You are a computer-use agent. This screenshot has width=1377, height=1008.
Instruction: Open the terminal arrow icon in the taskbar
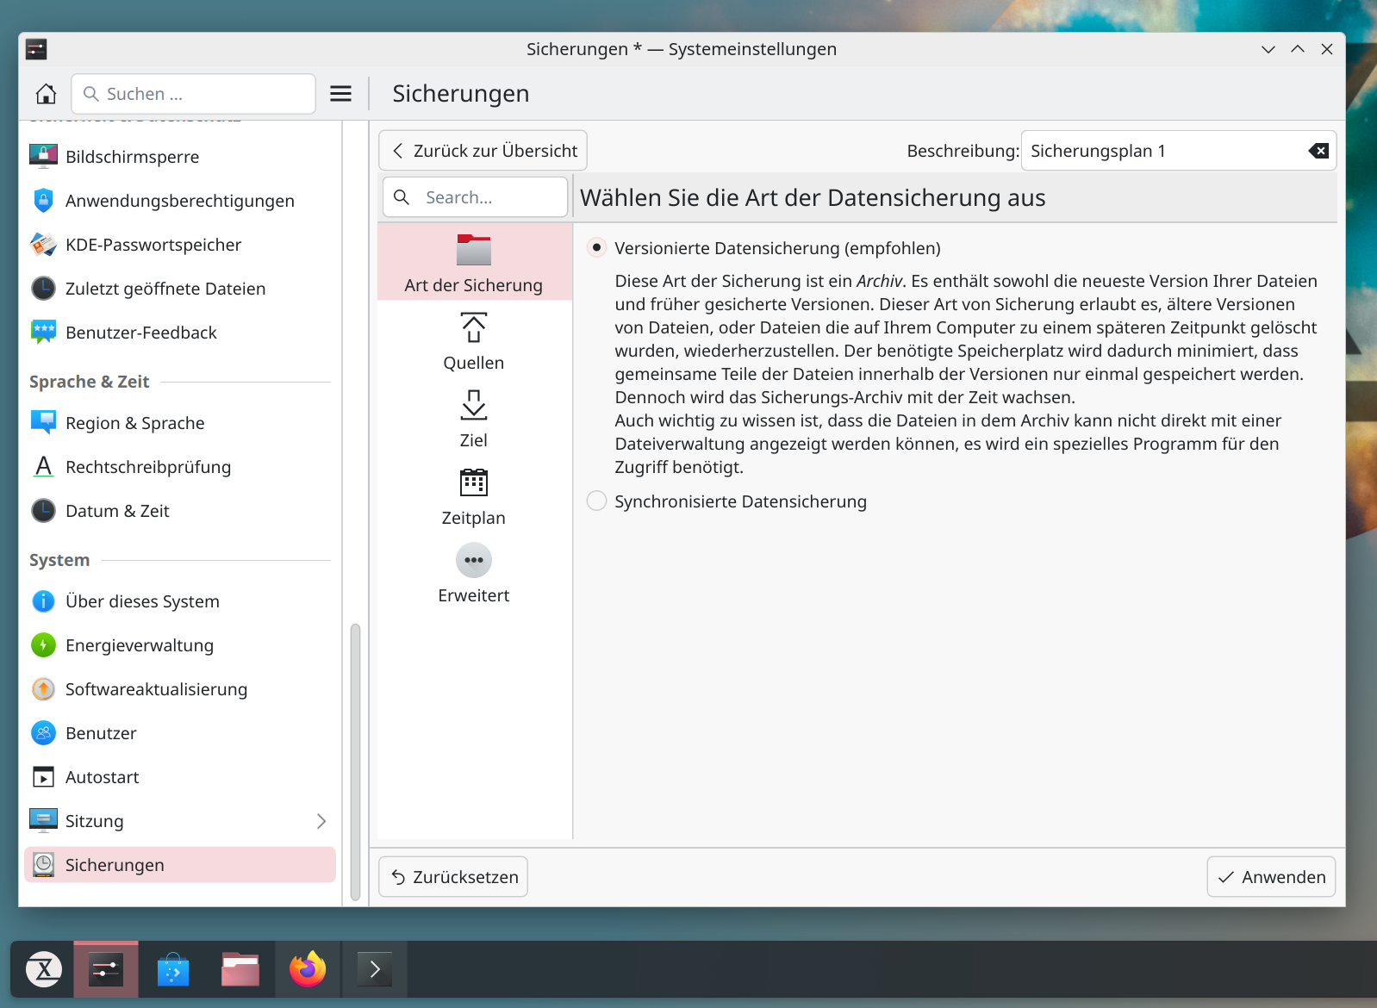(375, 970)
